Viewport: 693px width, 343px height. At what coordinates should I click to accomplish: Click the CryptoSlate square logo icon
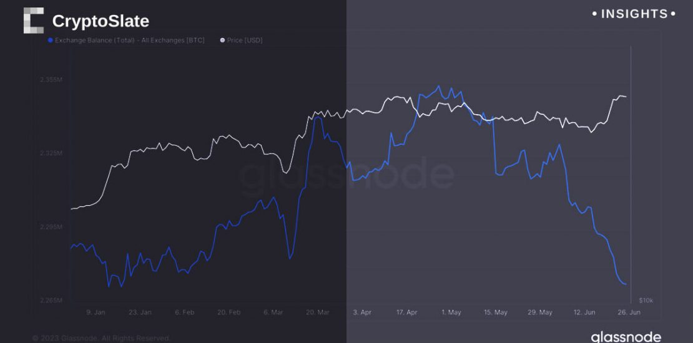pos(34,20)
